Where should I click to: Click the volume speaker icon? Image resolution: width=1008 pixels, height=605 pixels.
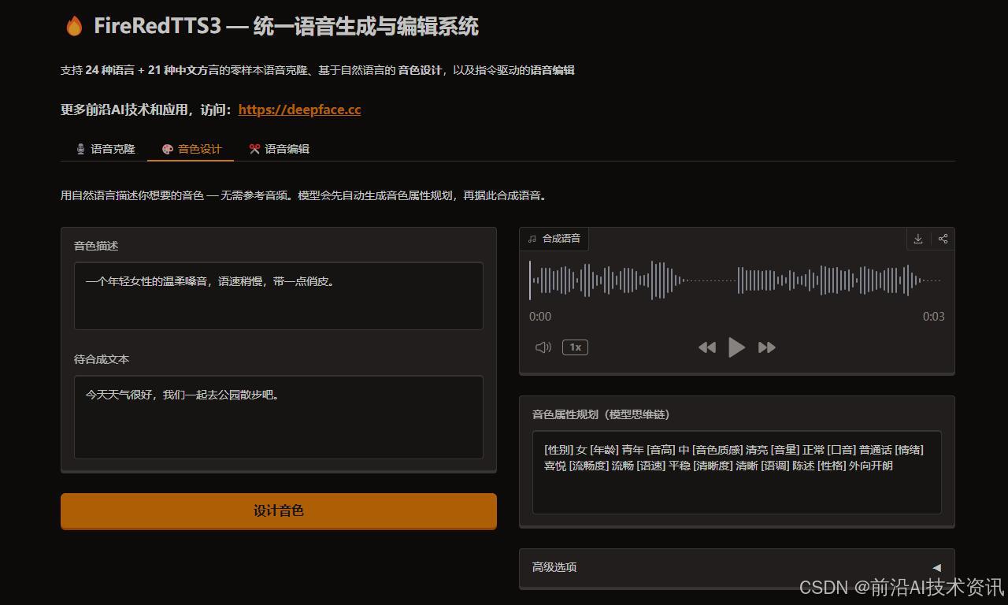(543, 347)
